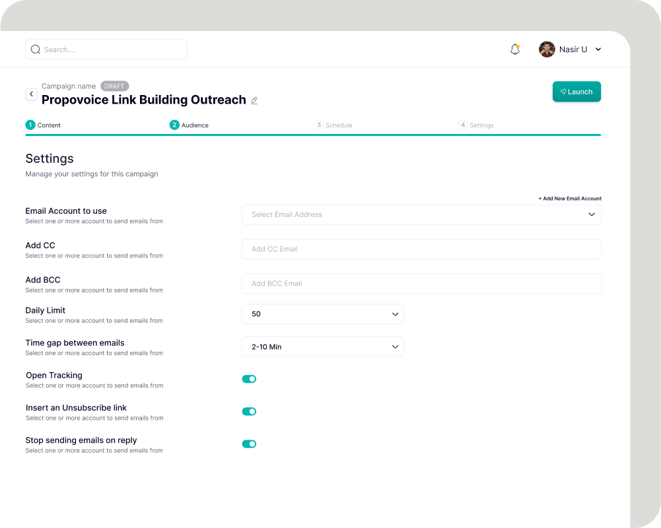Turn off Insert an Unsubscribe link toggle
661x528 pixels.
click(x=249, y=411)
